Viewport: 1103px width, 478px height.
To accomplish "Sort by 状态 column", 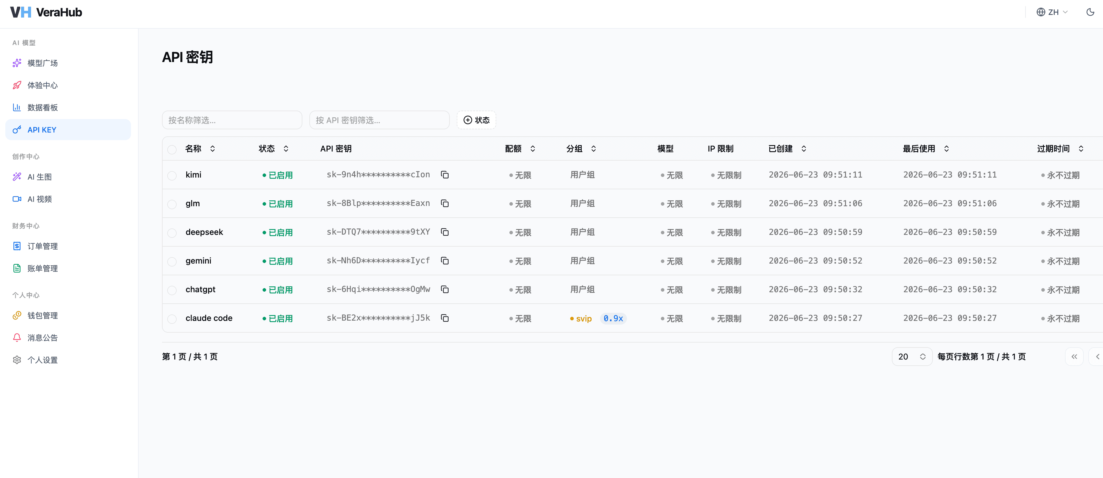I will coord(273,149).
